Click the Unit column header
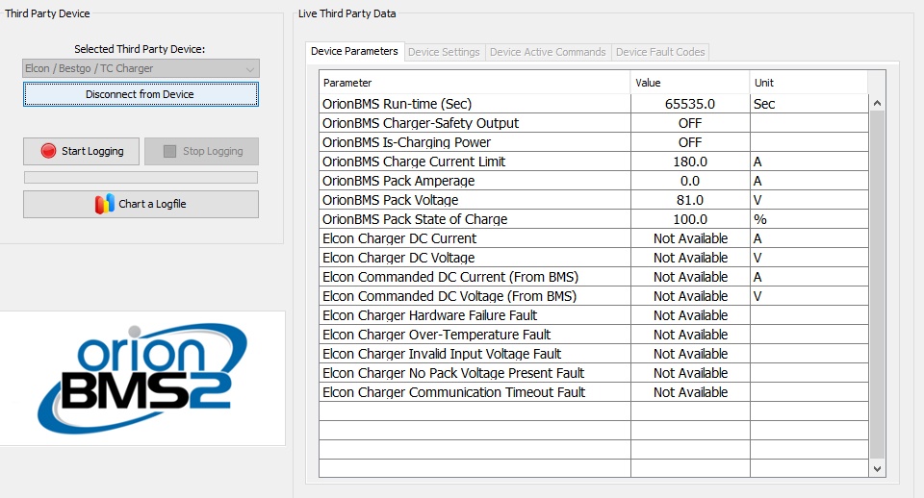The width and height of the screenshot is (924, 498). pyautogui.click(x=808, y=83)
